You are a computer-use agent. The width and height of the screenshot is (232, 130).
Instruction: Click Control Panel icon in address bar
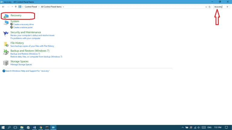[x=20, y=7]
